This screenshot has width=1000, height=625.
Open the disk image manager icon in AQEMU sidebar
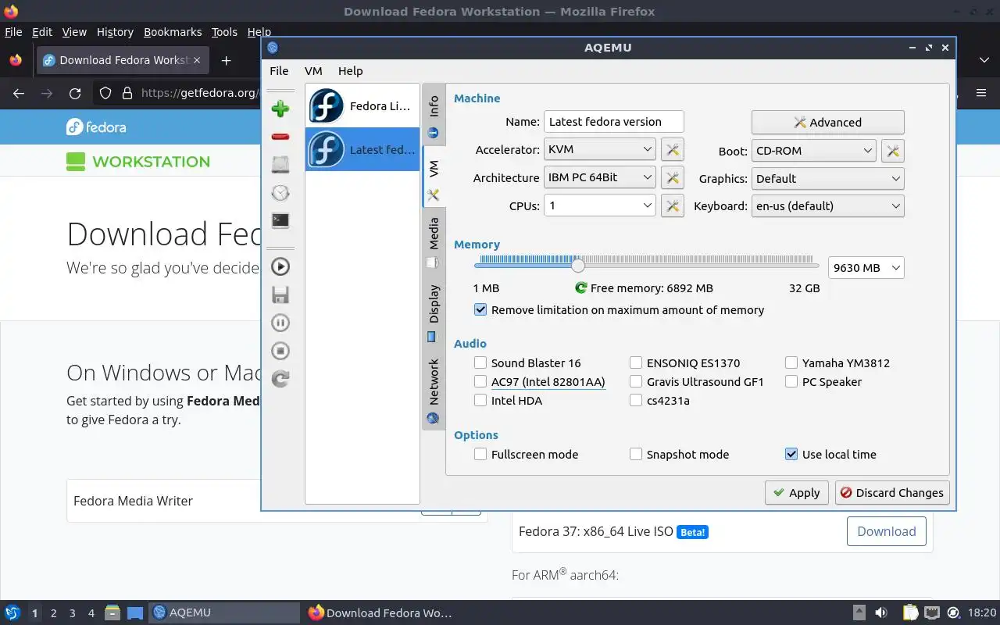click(280, 165)
